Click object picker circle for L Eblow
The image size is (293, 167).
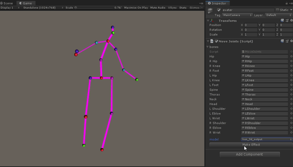click(x=291, y=113)
